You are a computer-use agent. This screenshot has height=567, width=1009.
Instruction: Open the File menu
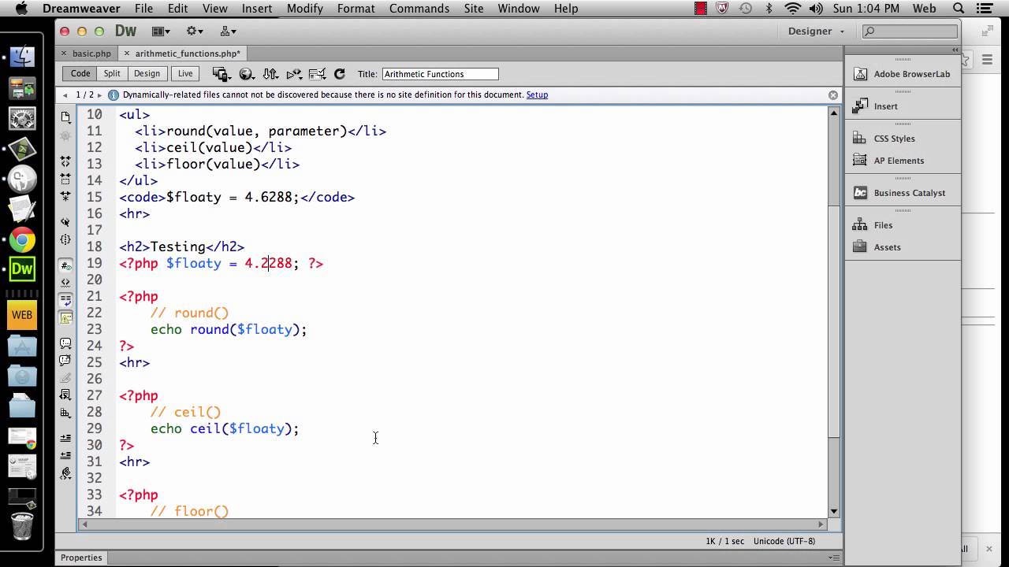[143, 9]
